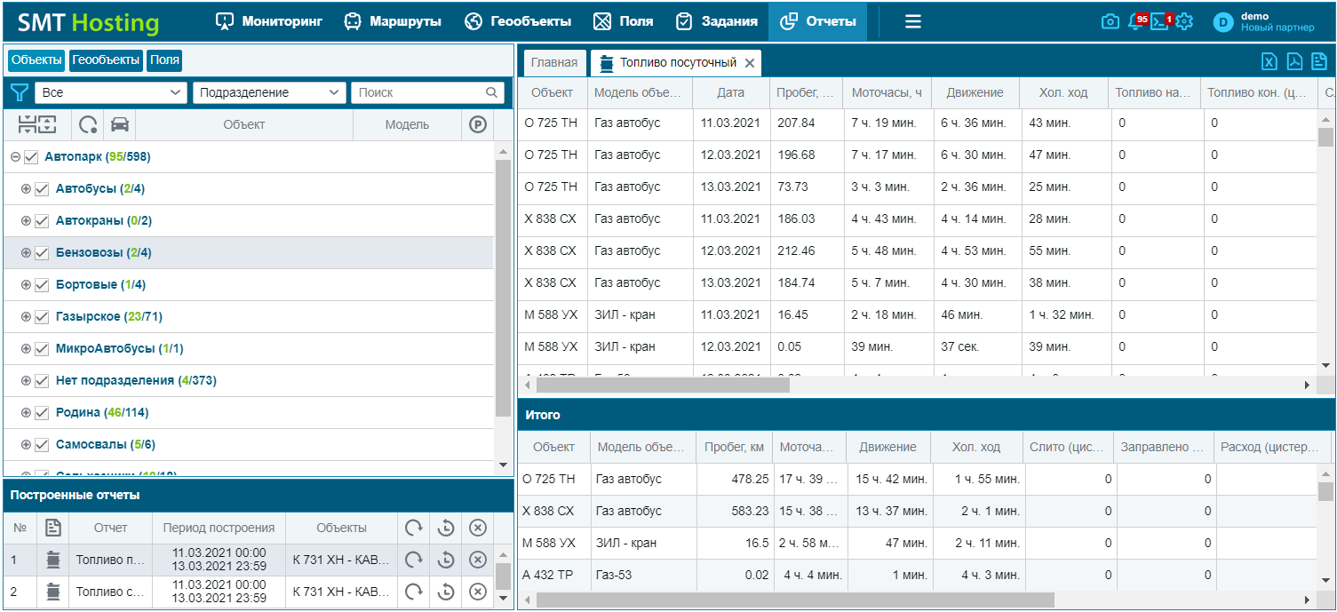
Task: Open the Мониторинг menu
Action: (x=269, y=21)
